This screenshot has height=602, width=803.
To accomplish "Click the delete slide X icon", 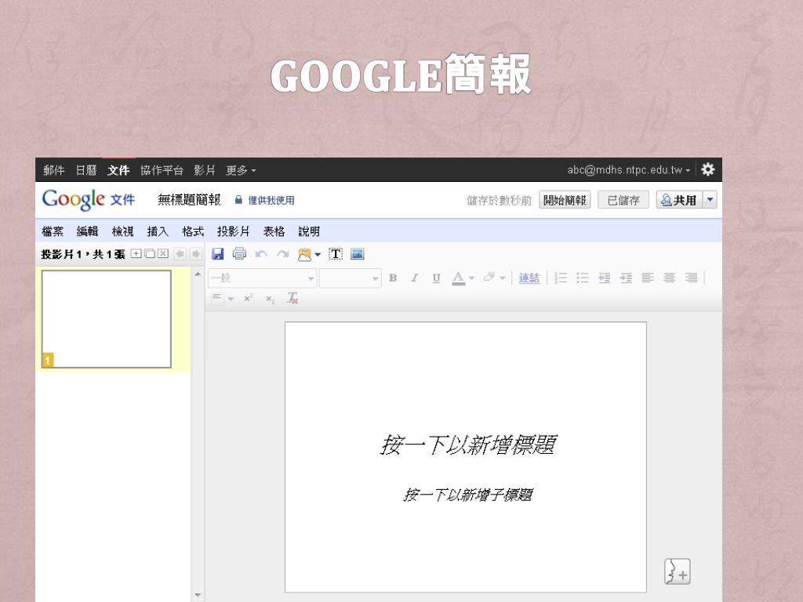I will [163, 253].
